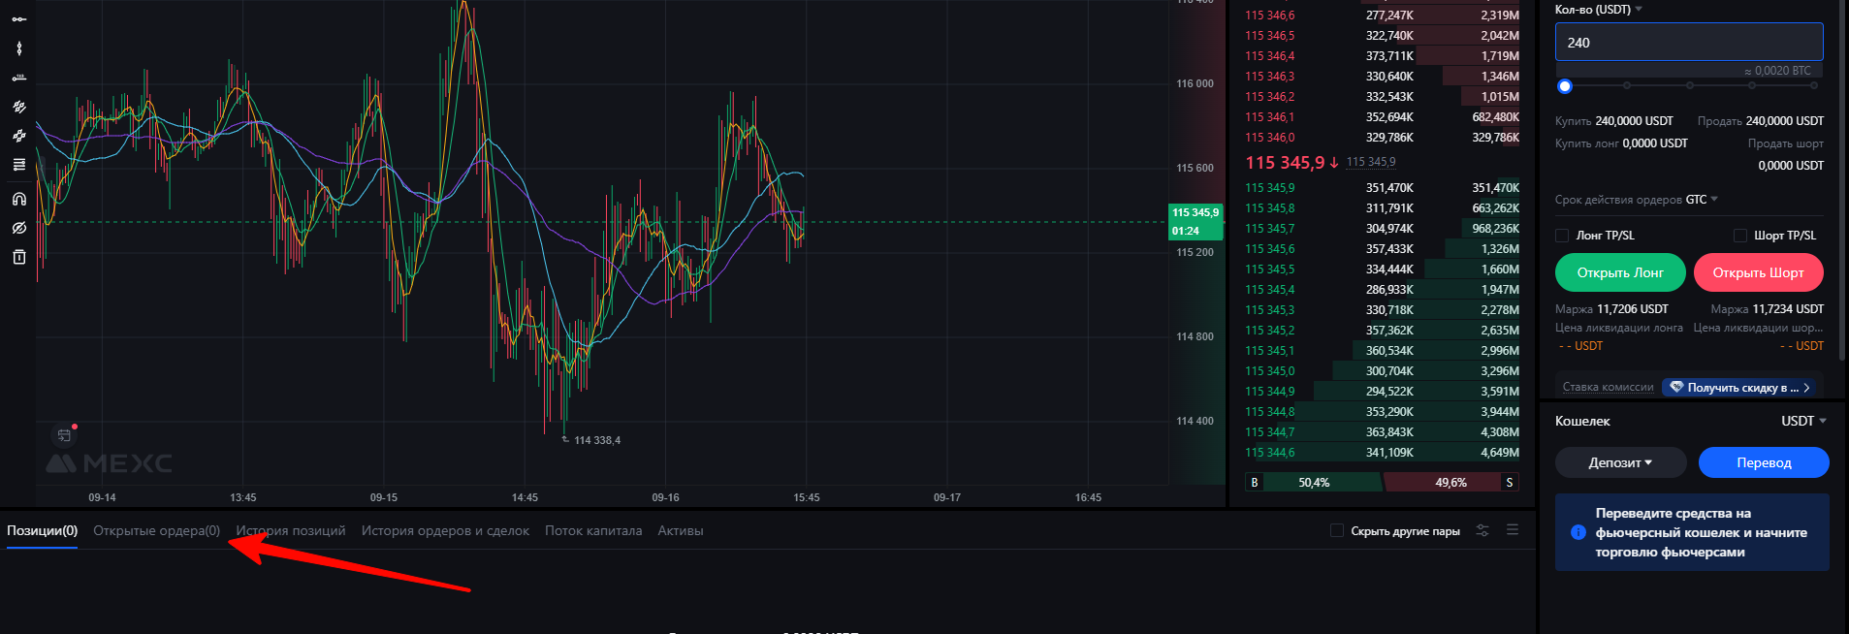Select bid price row 115 345,2
This screenshot has height=634, width=1849.
click(1382, 330)
